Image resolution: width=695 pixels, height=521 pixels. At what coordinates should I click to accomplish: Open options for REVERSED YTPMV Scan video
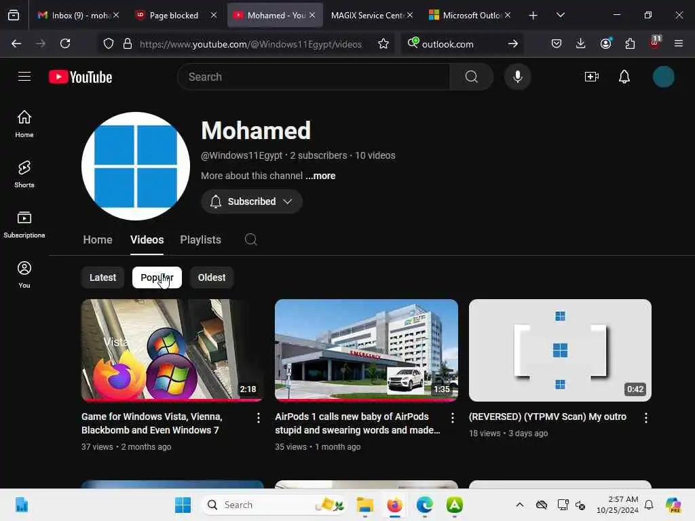pos(646,418)
